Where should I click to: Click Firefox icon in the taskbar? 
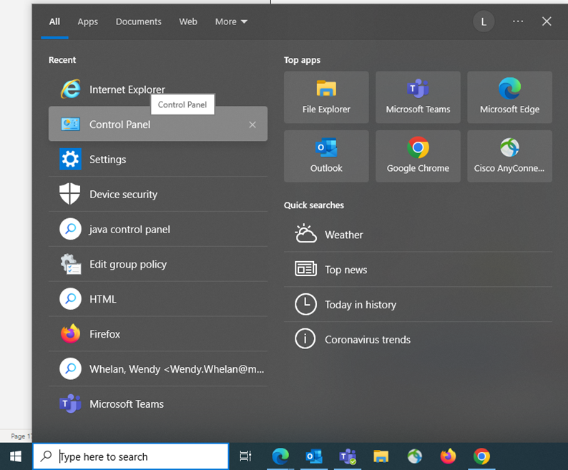coord(448,456)
